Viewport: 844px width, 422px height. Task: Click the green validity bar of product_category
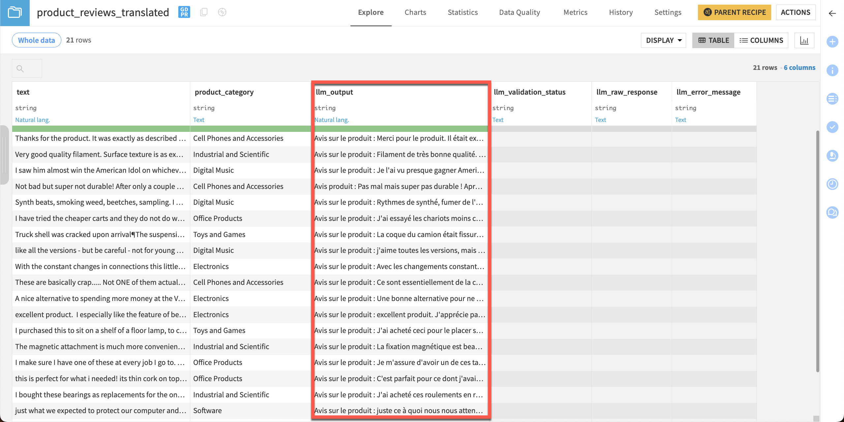coord(251,129)
